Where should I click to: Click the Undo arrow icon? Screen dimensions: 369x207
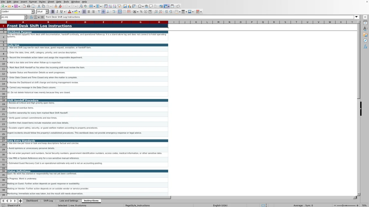(x=66, y=6)
